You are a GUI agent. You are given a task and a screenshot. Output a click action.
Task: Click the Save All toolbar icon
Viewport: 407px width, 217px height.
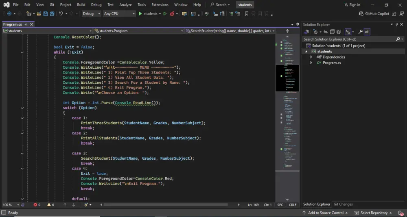tap(53, 14)
